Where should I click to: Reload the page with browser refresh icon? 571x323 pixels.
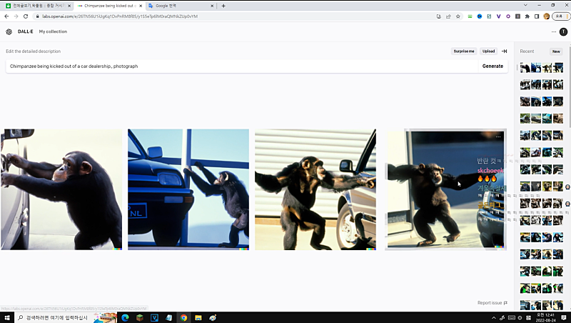[26, 16]
